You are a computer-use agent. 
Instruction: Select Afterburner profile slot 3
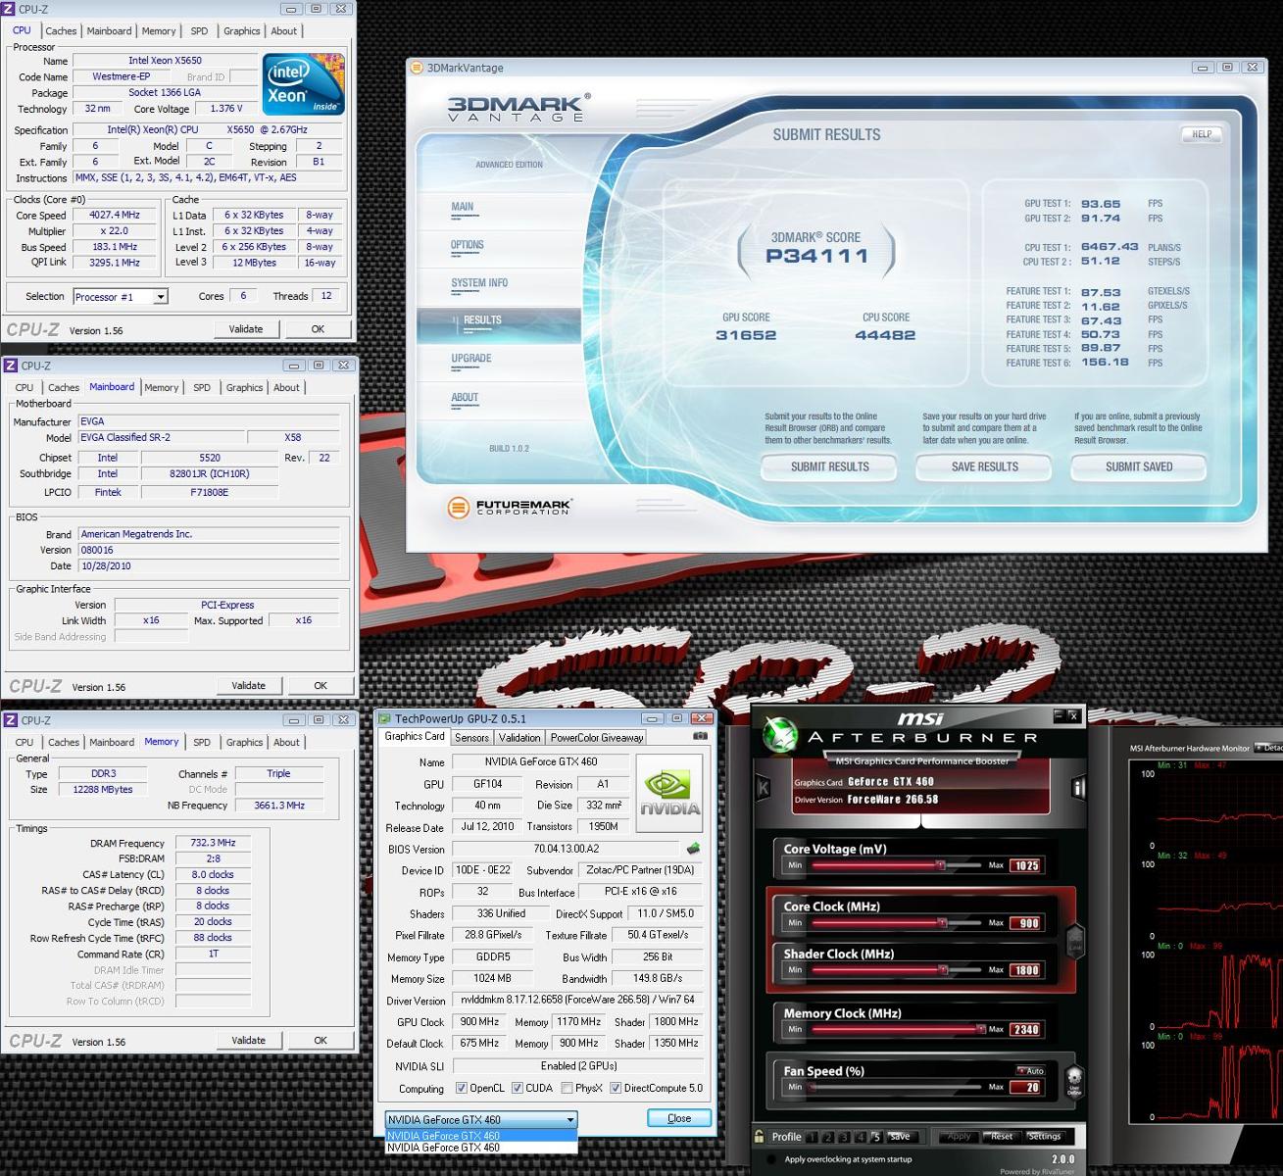pos(844,1137)
